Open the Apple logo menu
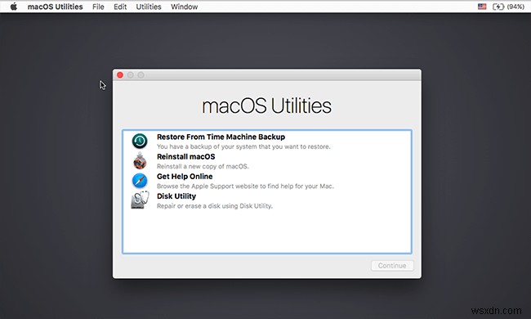The width and height of the screenshot is (531, 319). pyautogui.click(x=14, y=7)
